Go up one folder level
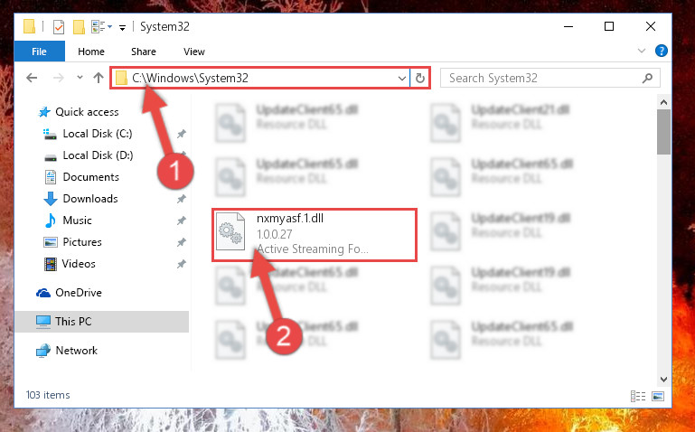The width and height of the screenshot is (695, 432). [x=99, y=78]
